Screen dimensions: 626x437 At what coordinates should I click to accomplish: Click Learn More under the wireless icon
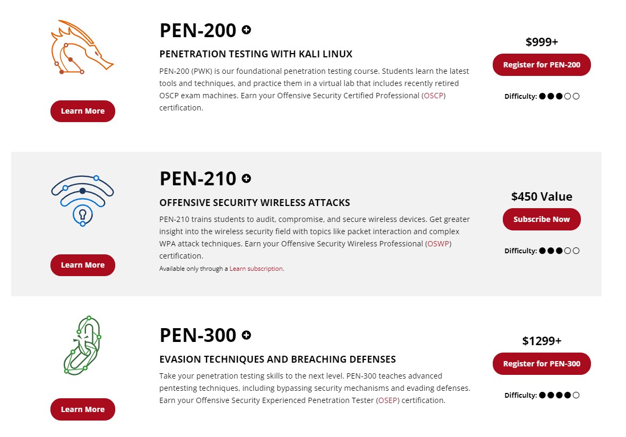[83, 265]
